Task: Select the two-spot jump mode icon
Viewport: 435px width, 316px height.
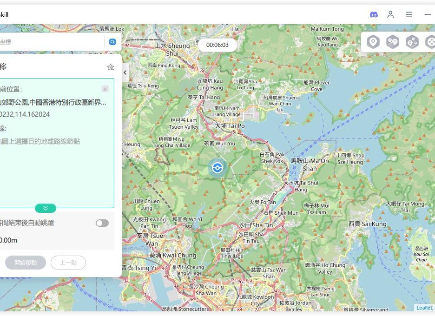Action: point(393,42)
